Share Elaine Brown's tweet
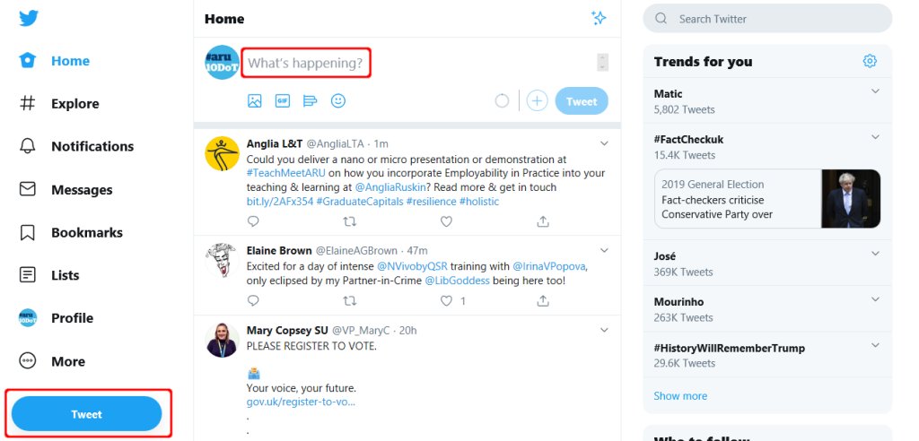Screen dimensions: 919x441 [543, 300]
